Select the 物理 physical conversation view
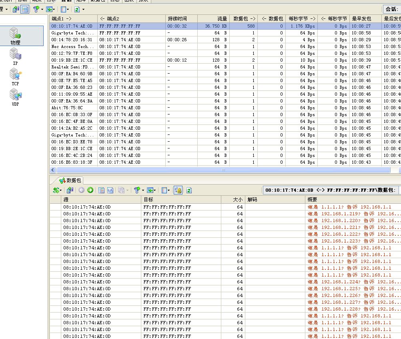Image resolution: width=401 pixels, height=339 pixels. [16, 36]
